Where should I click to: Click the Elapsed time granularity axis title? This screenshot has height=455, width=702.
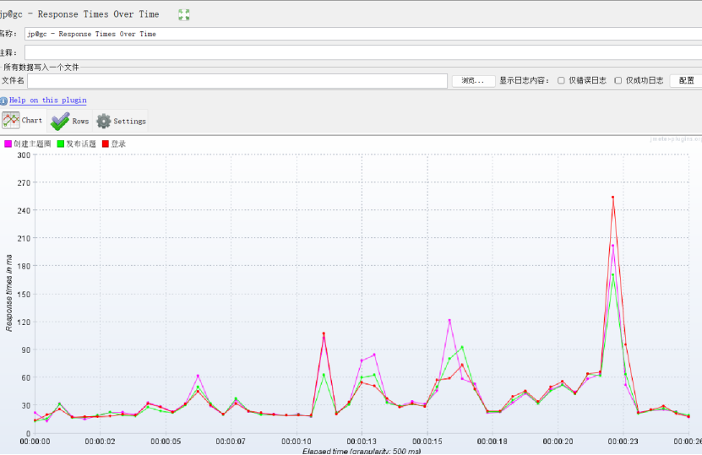point(362,451)
